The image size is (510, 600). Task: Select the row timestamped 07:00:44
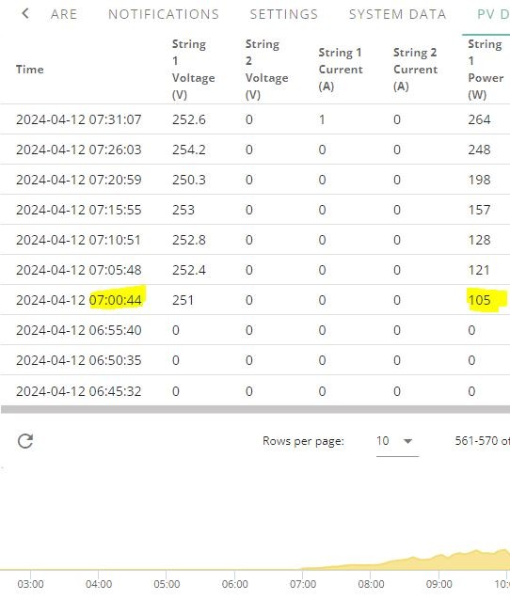pyautogui.click(x=255, y=300)
